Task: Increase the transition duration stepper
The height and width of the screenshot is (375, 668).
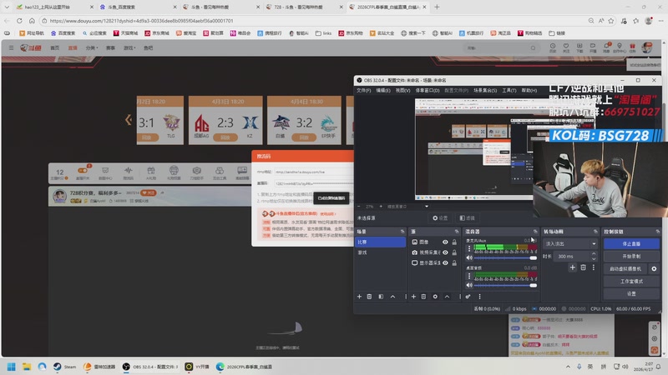Action: [x=594, y=254]
